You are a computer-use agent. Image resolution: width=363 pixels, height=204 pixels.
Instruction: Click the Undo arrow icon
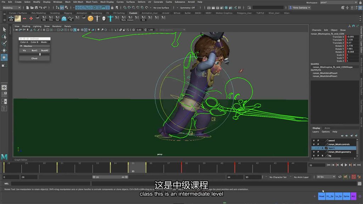click(40, 8)
